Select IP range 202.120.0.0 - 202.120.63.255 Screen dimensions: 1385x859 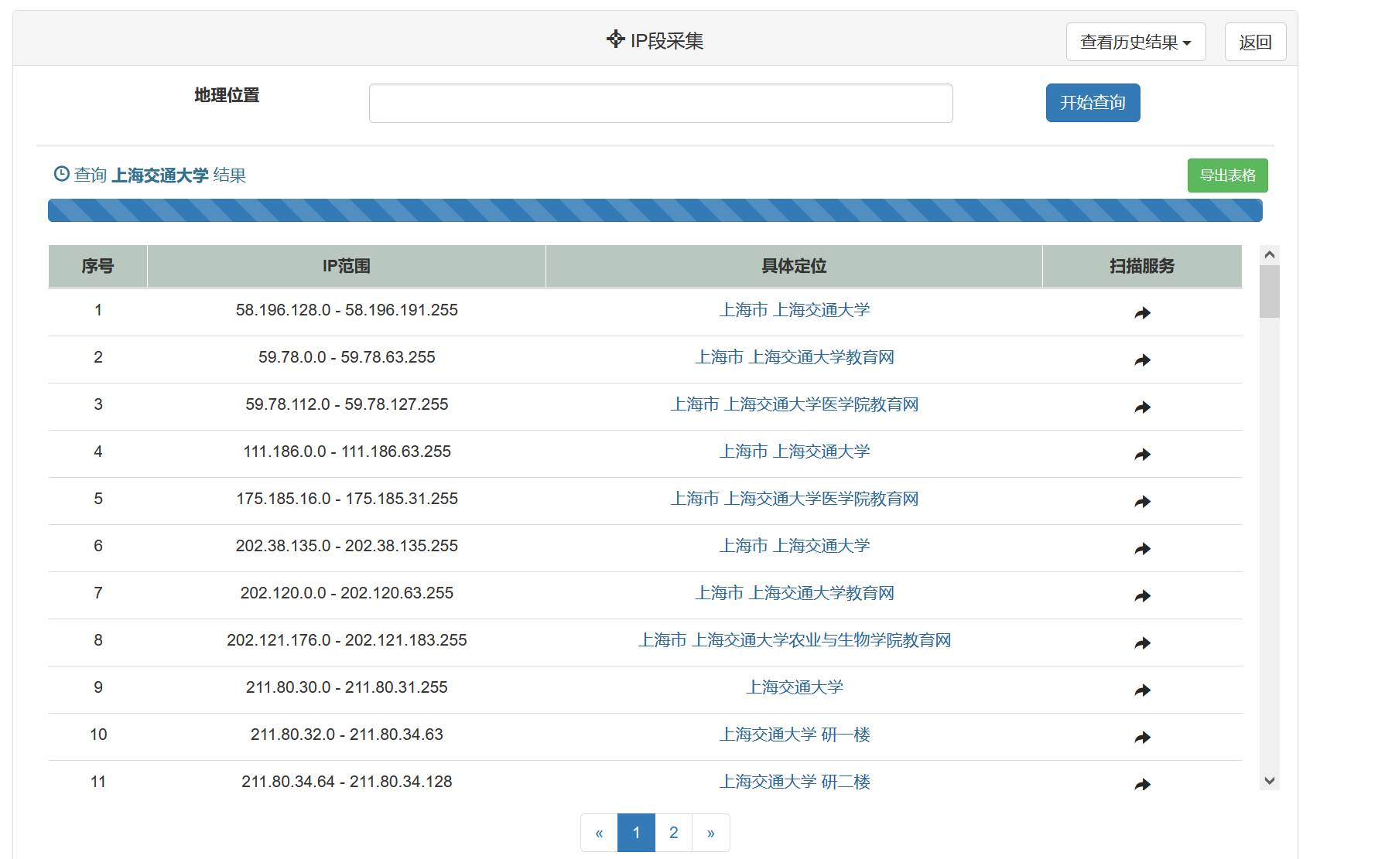(x=347, y=593)
